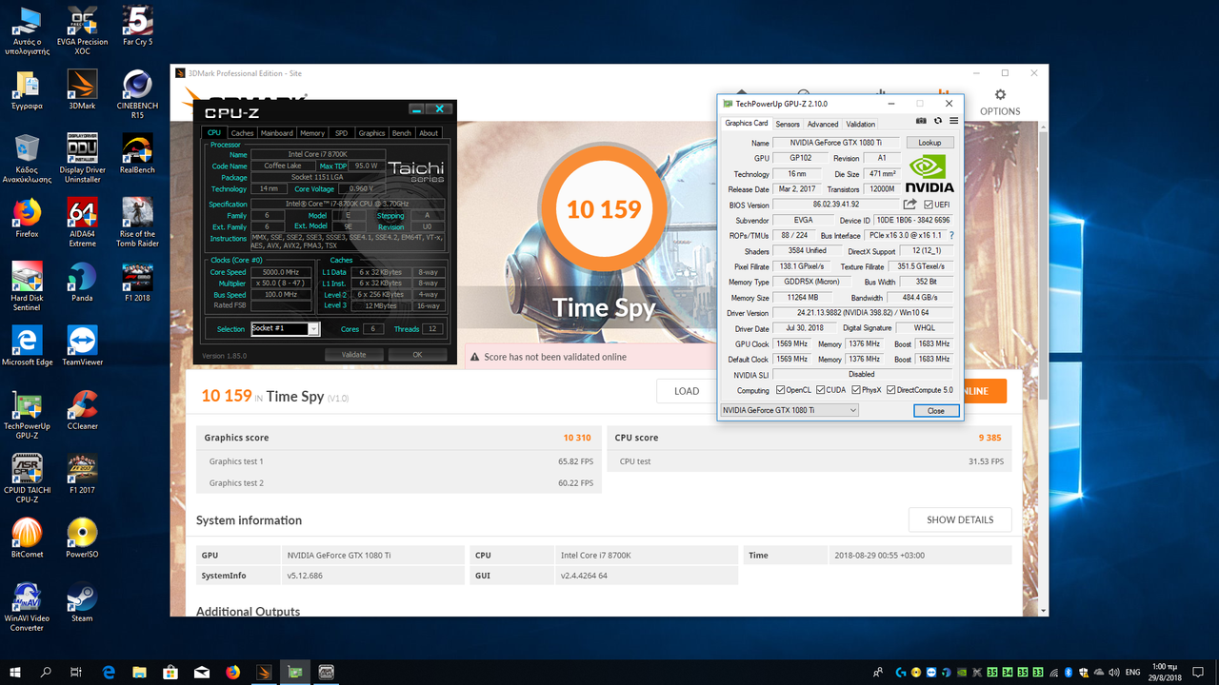Open the BitComet desktop icon
The height and width of the screenshot is (685, 1219).
[x=27, y=538]
